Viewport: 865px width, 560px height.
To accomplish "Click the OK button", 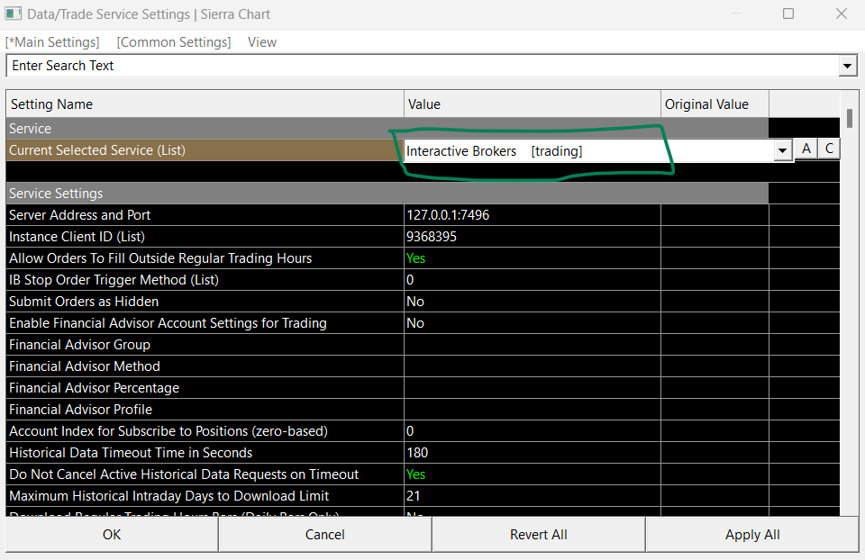I will click(112, 535).
